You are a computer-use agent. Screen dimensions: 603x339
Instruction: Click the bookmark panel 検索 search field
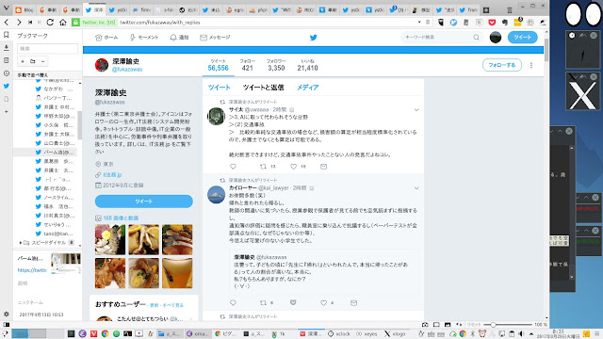tap(48, 48)
